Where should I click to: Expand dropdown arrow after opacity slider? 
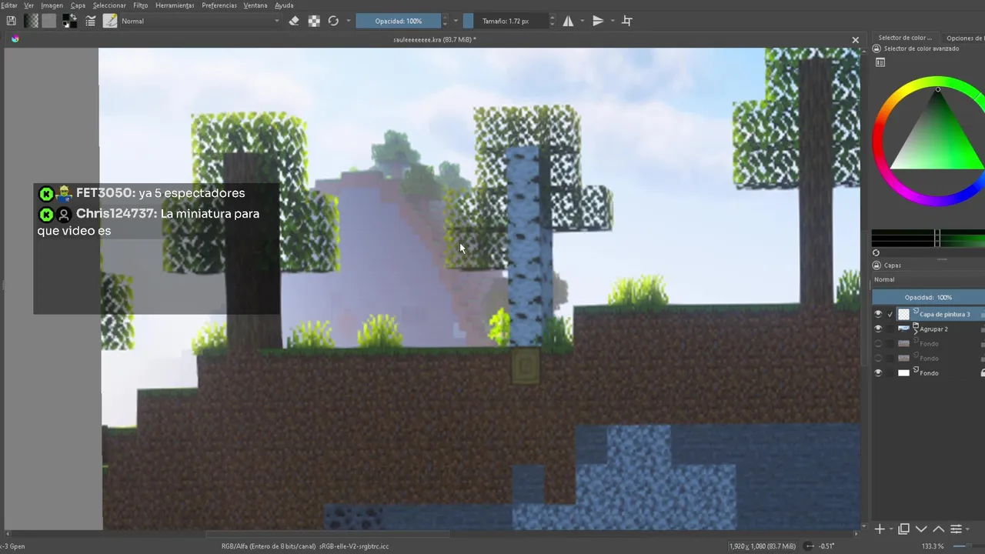(x=456, y=21)
